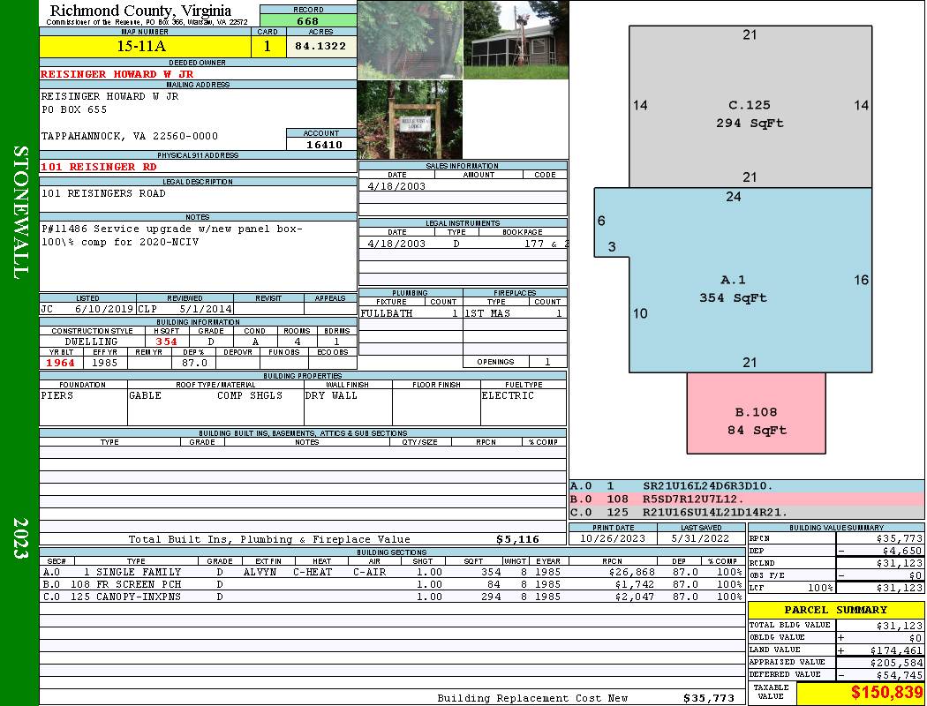Click the B.0 sketch code row R5SD7R12U7L12
Viewport: 927px width, 706px height.
[746, 499]
